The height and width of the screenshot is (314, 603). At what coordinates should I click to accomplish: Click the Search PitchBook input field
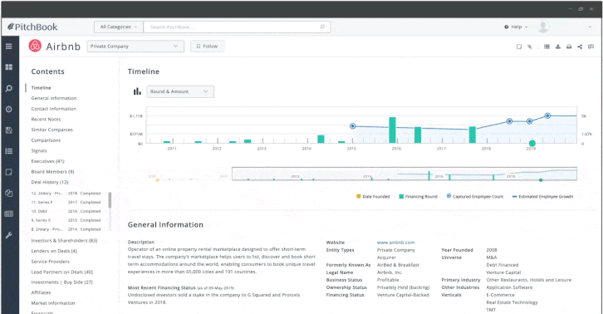237,27
